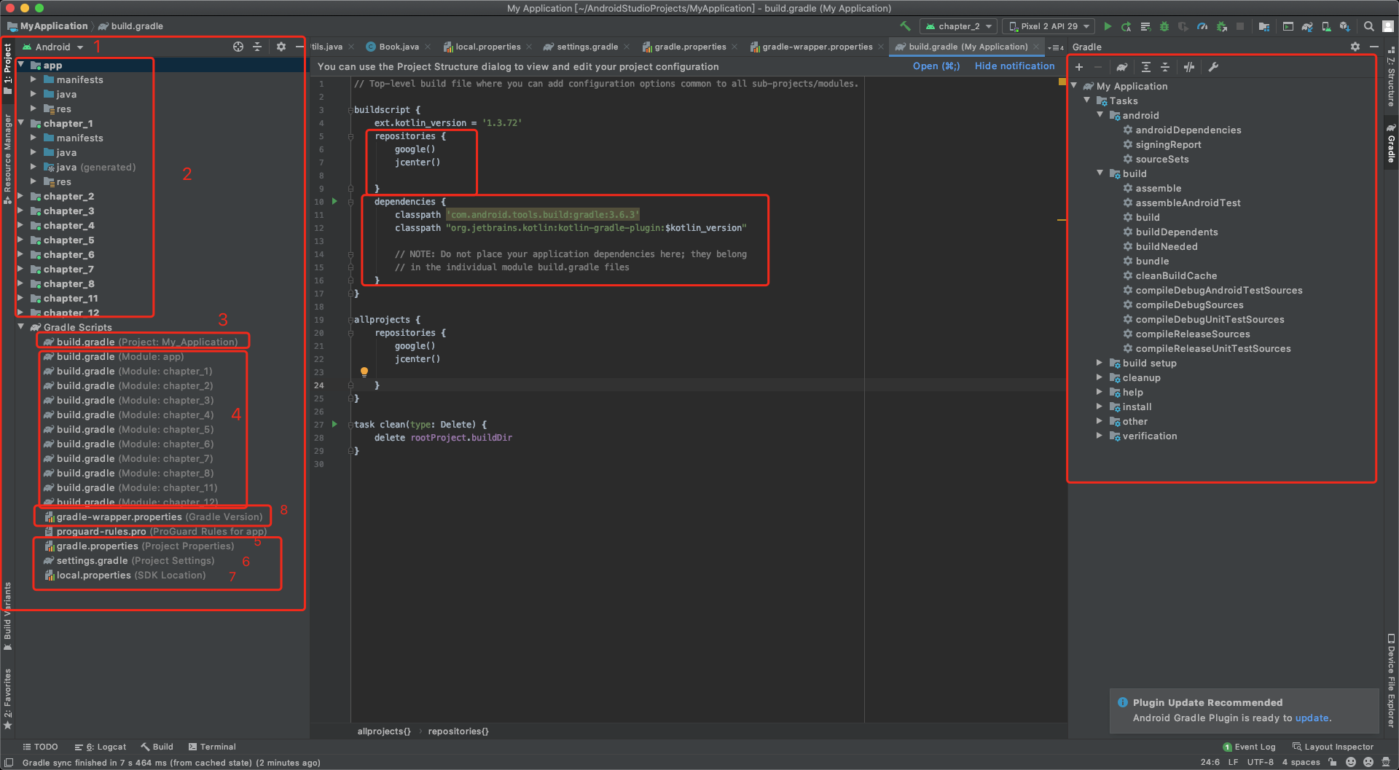Open the SDK Manager icon
Image resolution: width=1399 pixels, height=770 pixels.
pos(1345,26)
